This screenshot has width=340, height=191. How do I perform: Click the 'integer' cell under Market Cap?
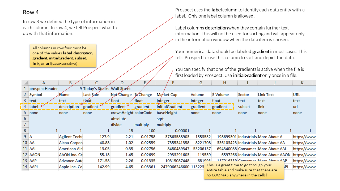point(173,101)
